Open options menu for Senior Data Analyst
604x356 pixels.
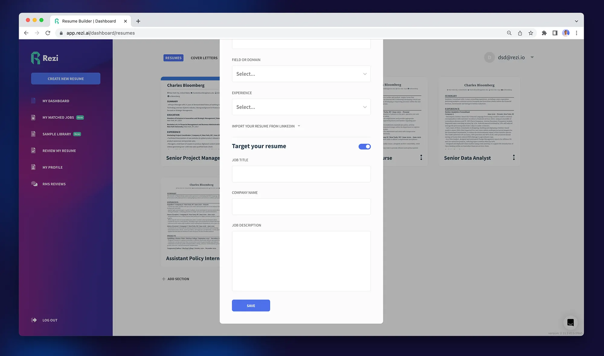click(x=514, y=157)
